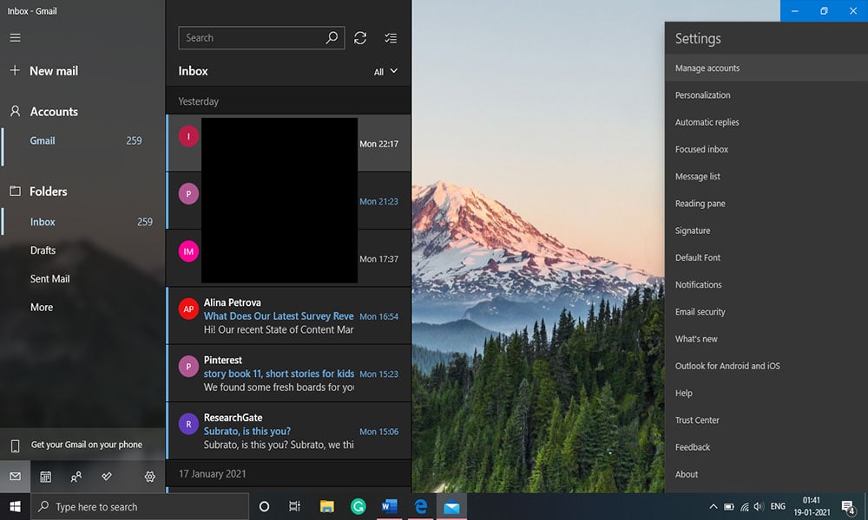The image size is (868, 520).
Task: Open Word from the taskbar
Action: tap(390, 506)
